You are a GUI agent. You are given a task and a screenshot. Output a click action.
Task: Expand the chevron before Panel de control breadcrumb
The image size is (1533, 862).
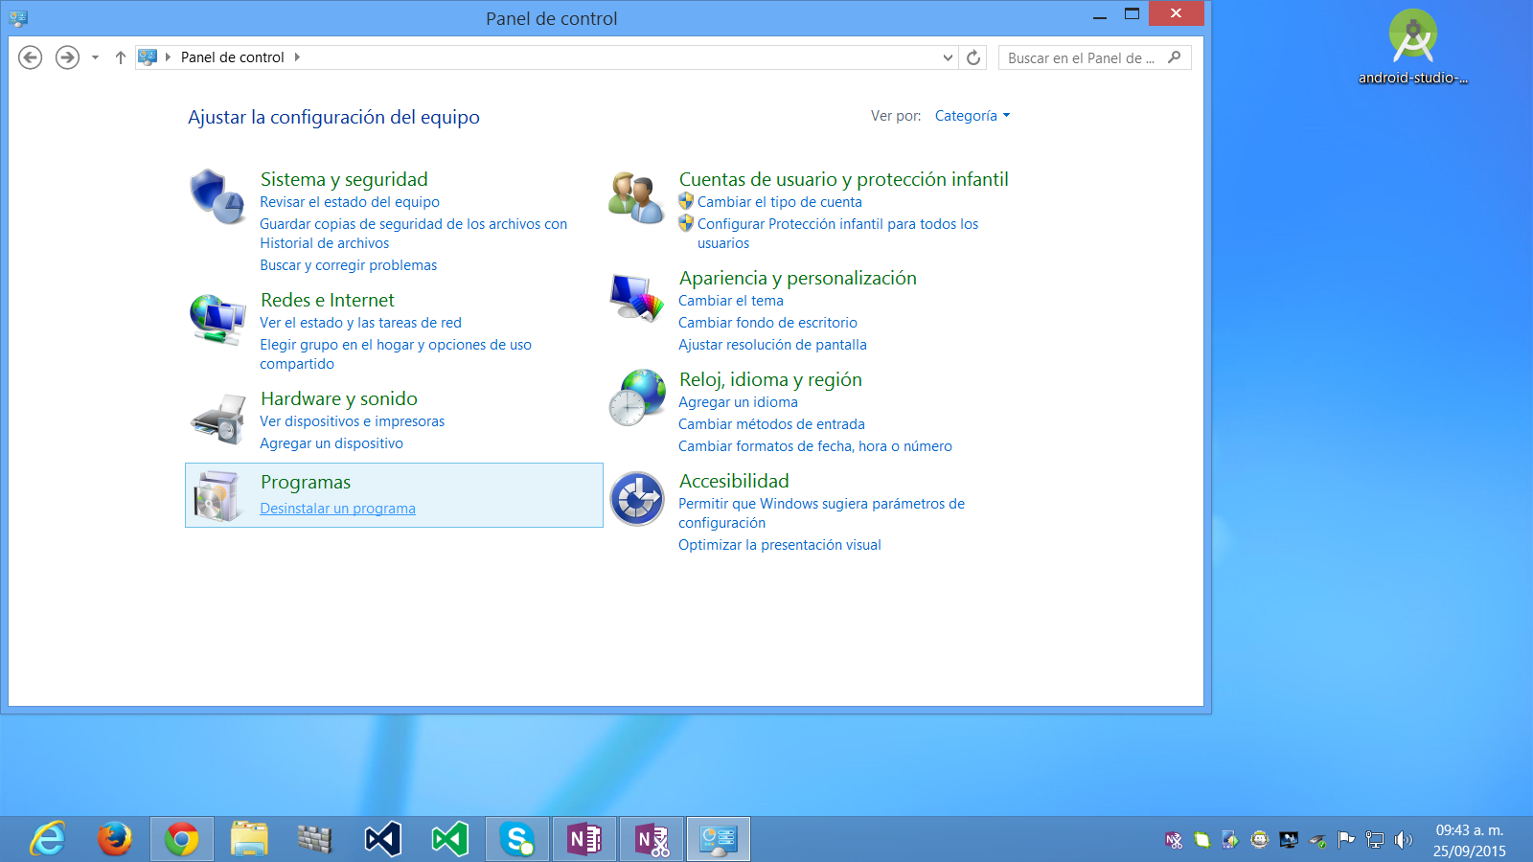(x=169, y=57)
